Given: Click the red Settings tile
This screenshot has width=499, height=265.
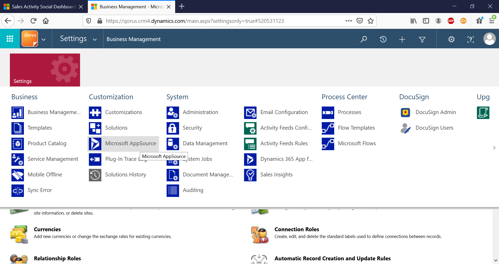Looking at the screenshot, I should [45, 70].
